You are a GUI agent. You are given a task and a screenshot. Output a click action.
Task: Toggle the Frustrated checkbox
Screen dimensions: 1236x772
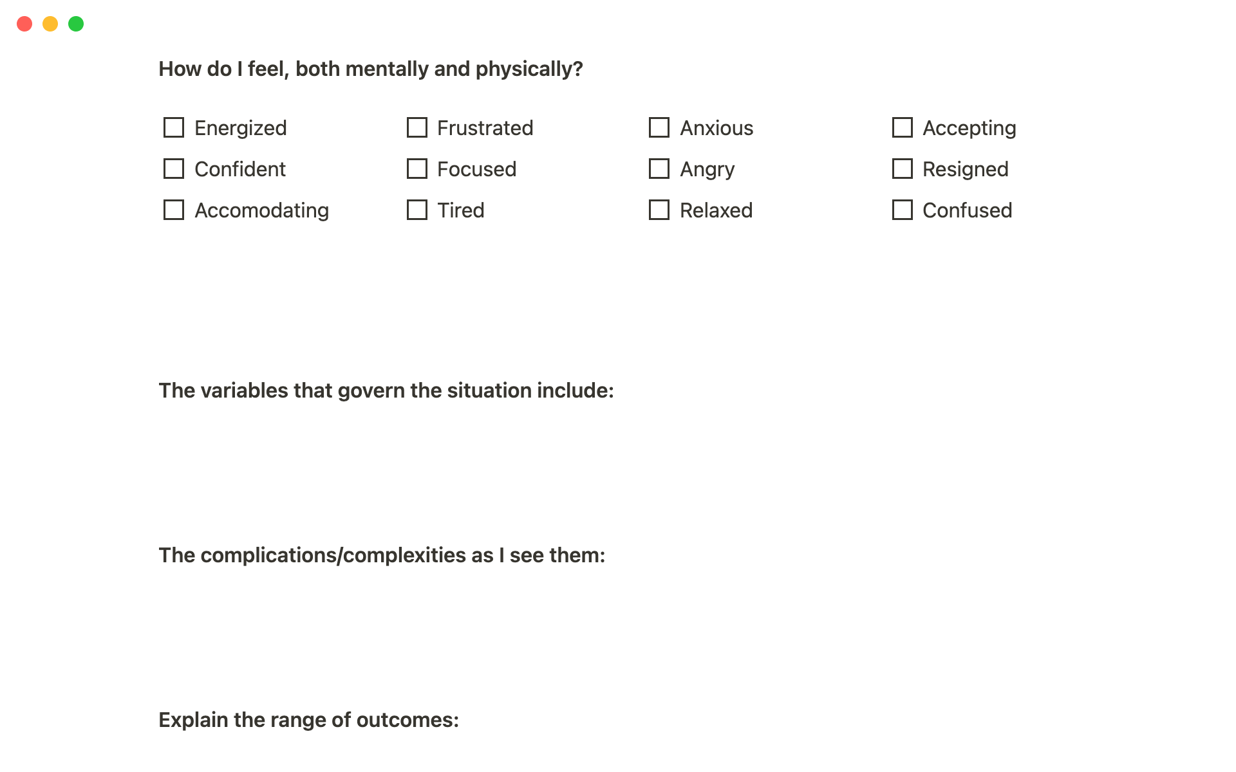pyautogui.click(x=417, y=127)
